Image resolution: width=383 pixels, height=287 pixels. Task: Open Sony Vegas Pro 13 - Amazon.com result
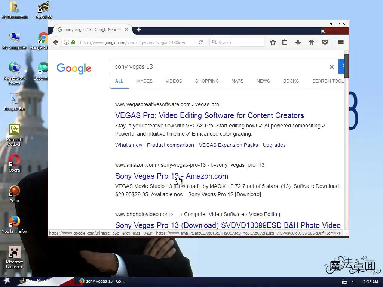click(x=172, y=176)
